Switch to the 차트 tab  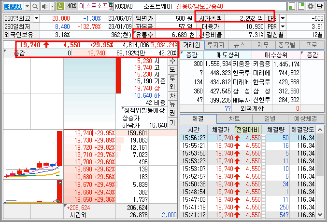tap(234, 118)
